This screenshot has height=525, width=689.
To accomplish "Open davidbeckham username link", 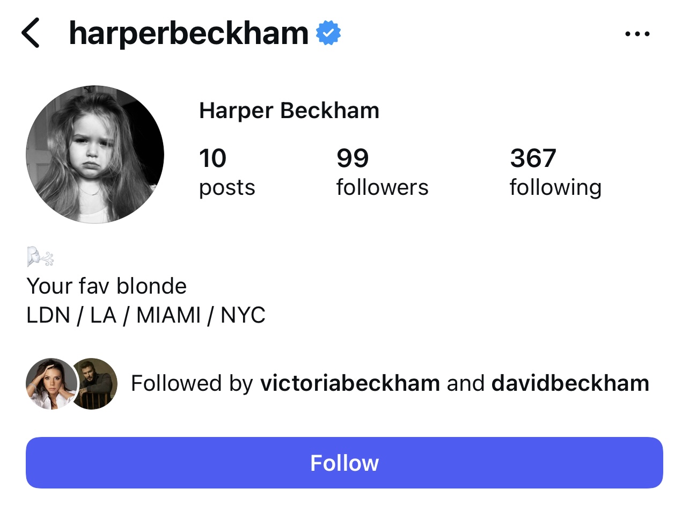I will tap(570, 383).
